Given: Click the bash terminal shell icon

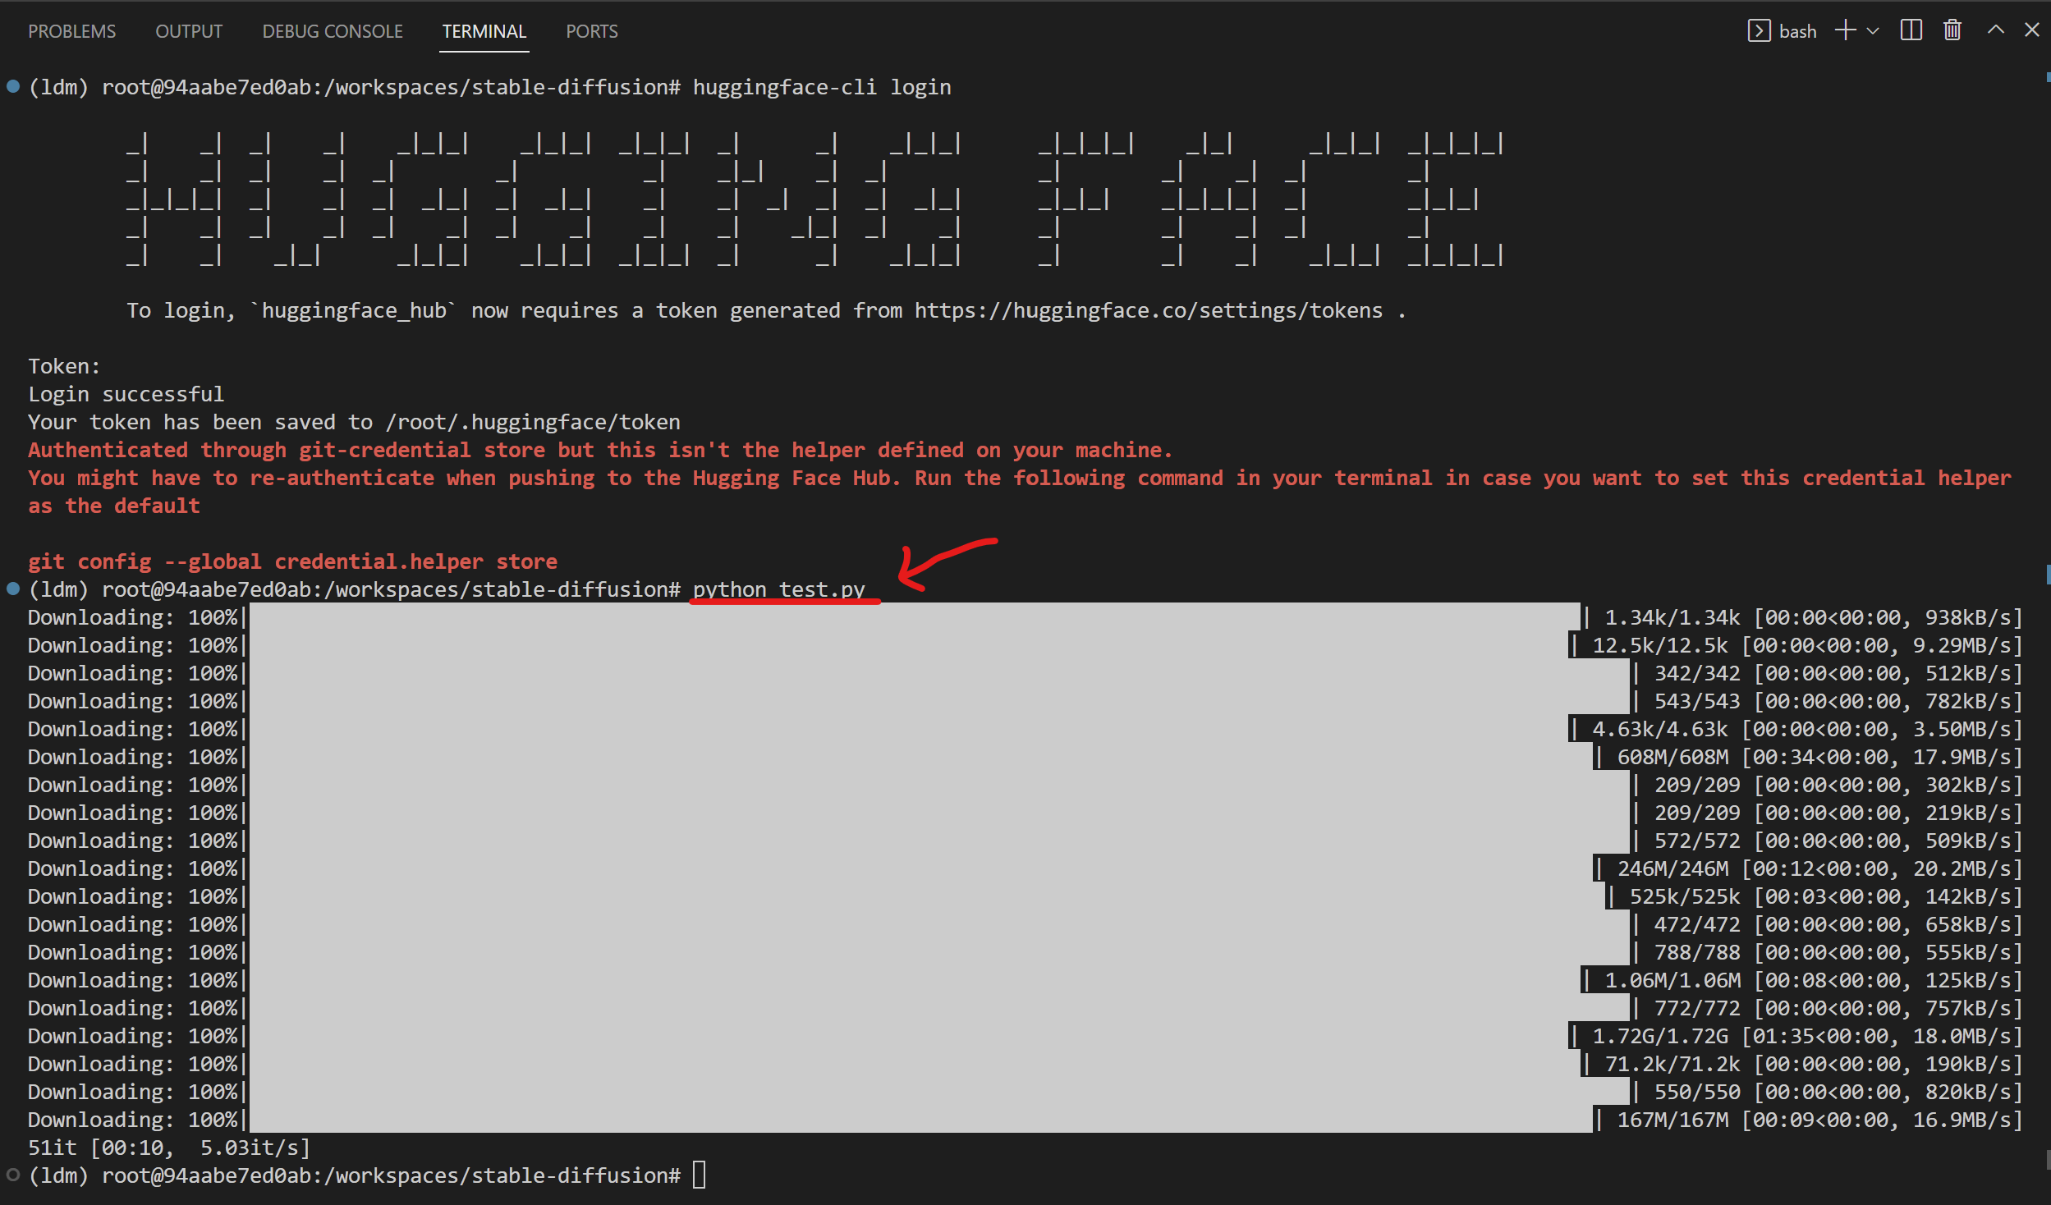Looking at the screenshot, I should pos(1758,31).
